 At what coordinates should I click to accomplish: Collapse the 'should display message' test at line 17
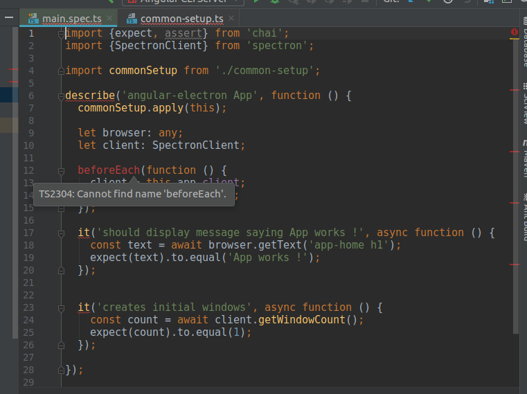61,233
